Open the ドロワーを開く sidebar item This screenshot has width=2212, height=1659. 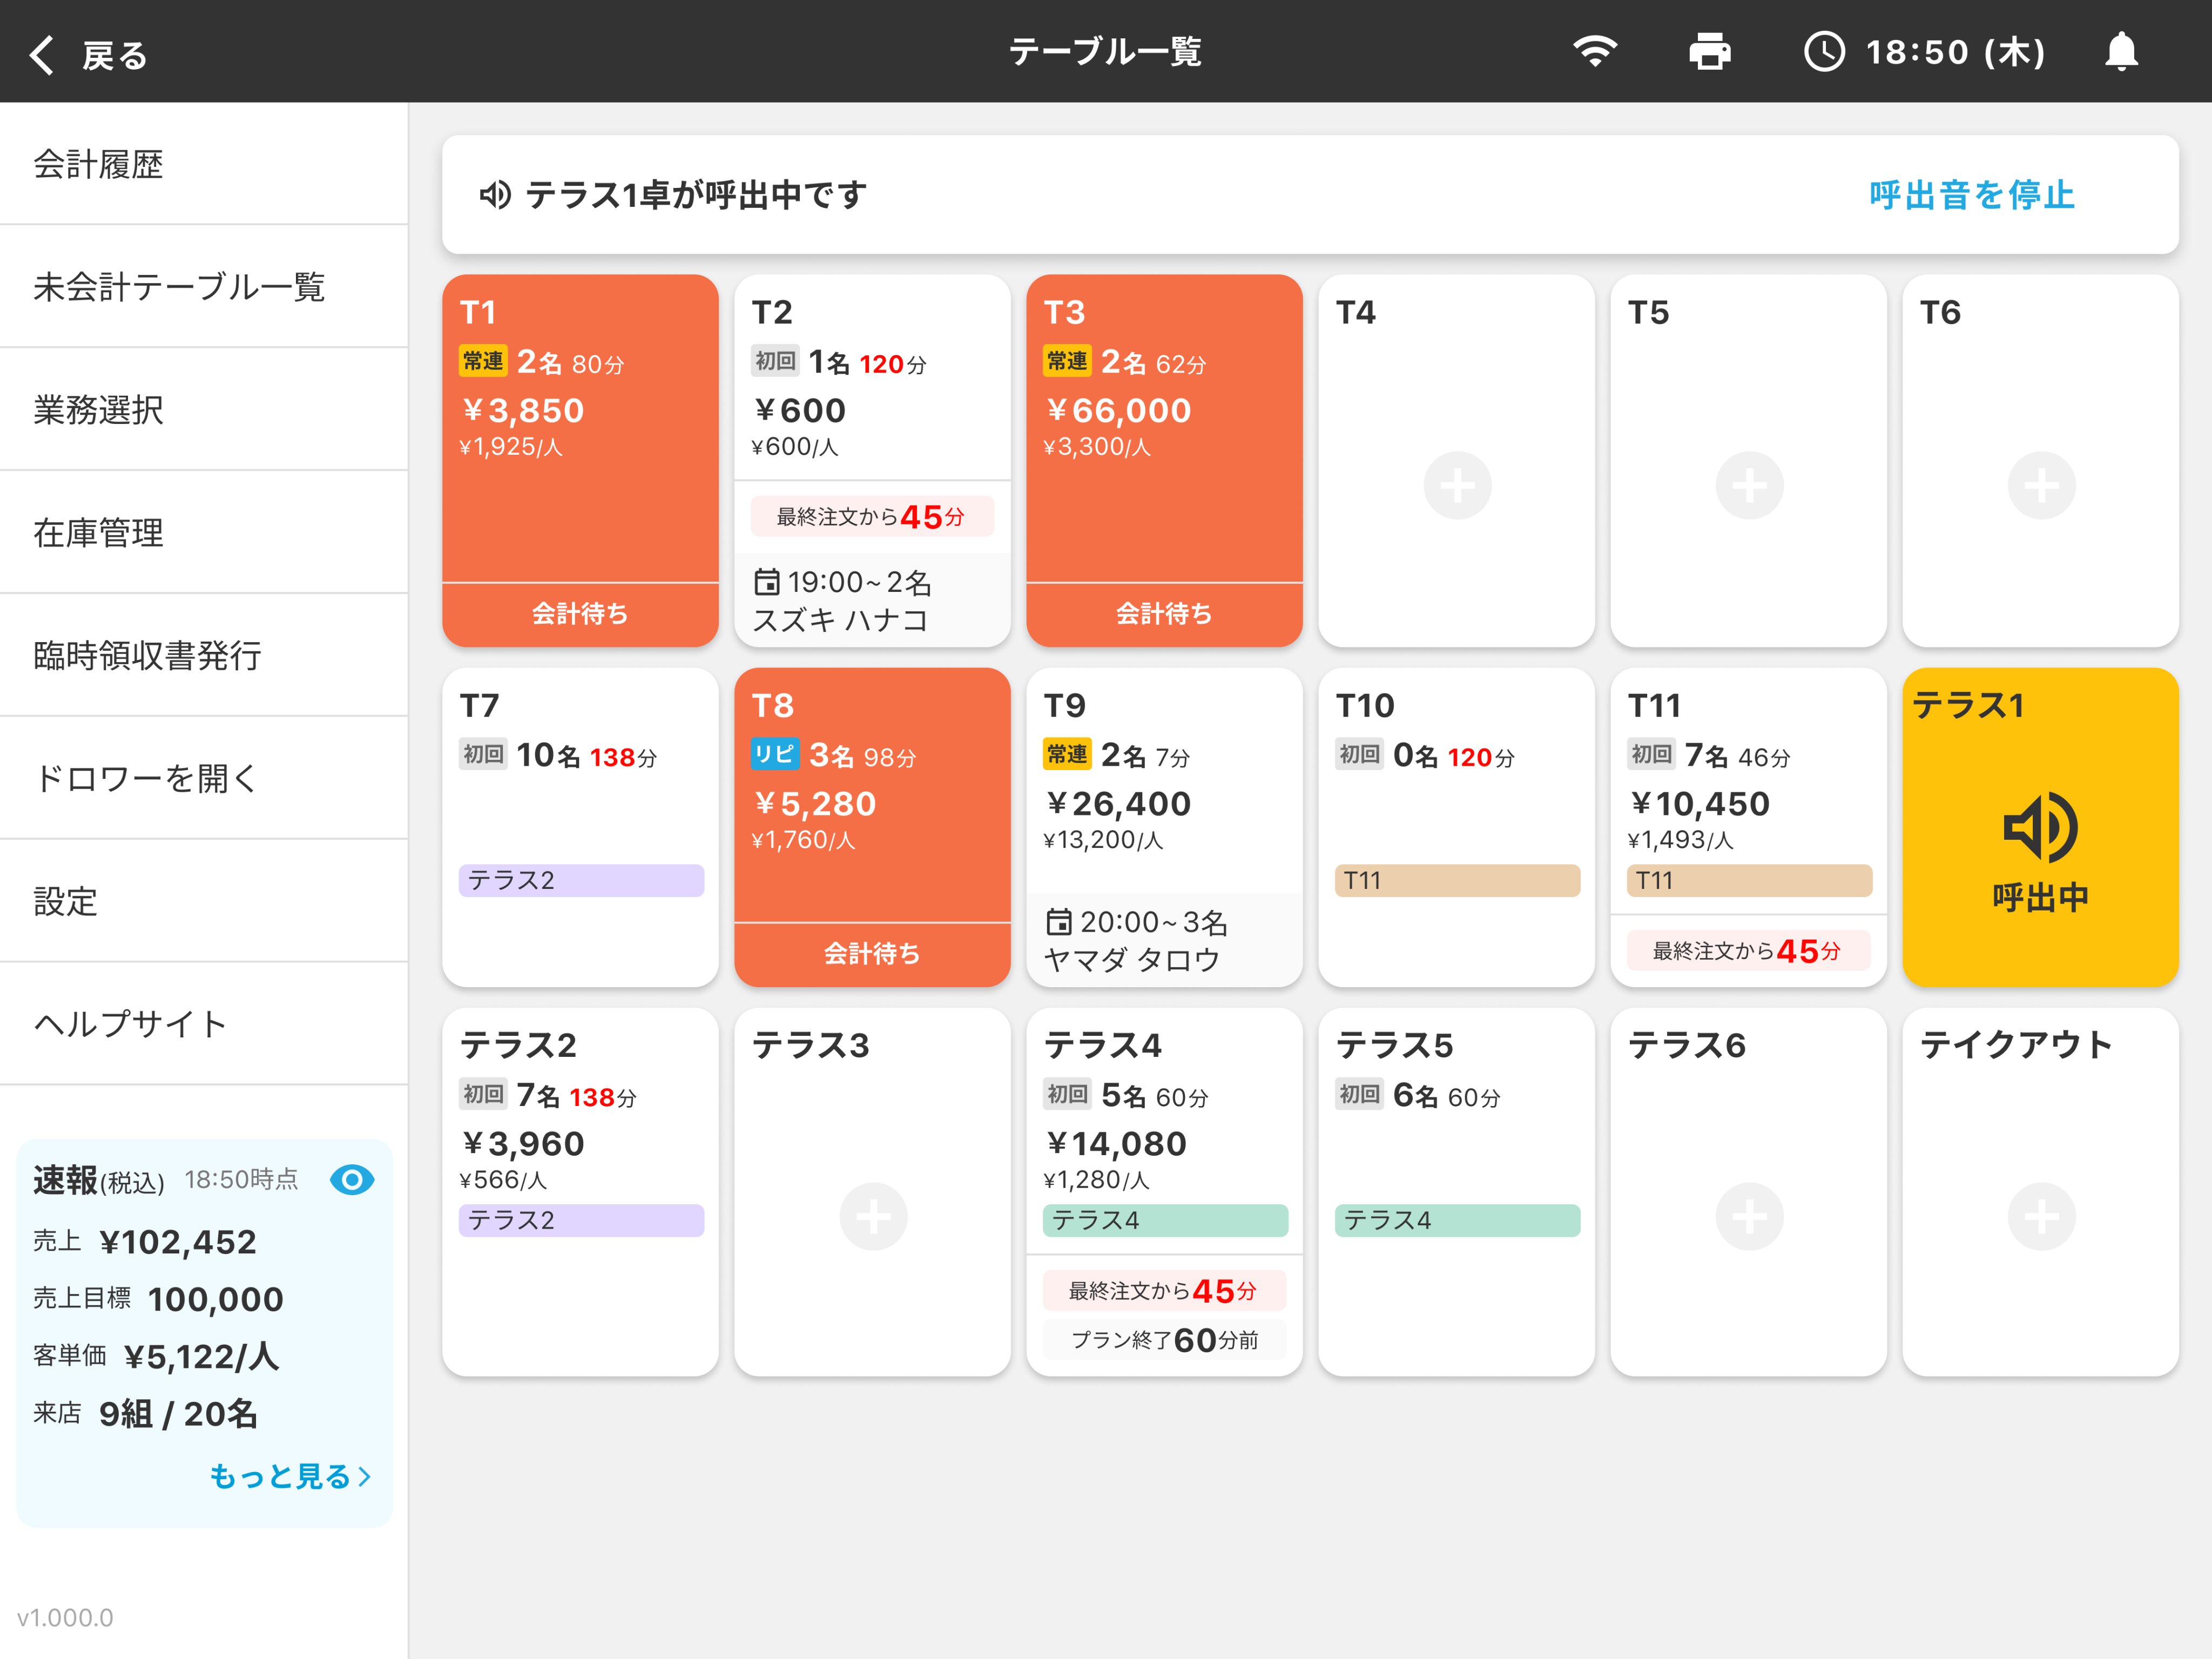[x=204, y=778]
